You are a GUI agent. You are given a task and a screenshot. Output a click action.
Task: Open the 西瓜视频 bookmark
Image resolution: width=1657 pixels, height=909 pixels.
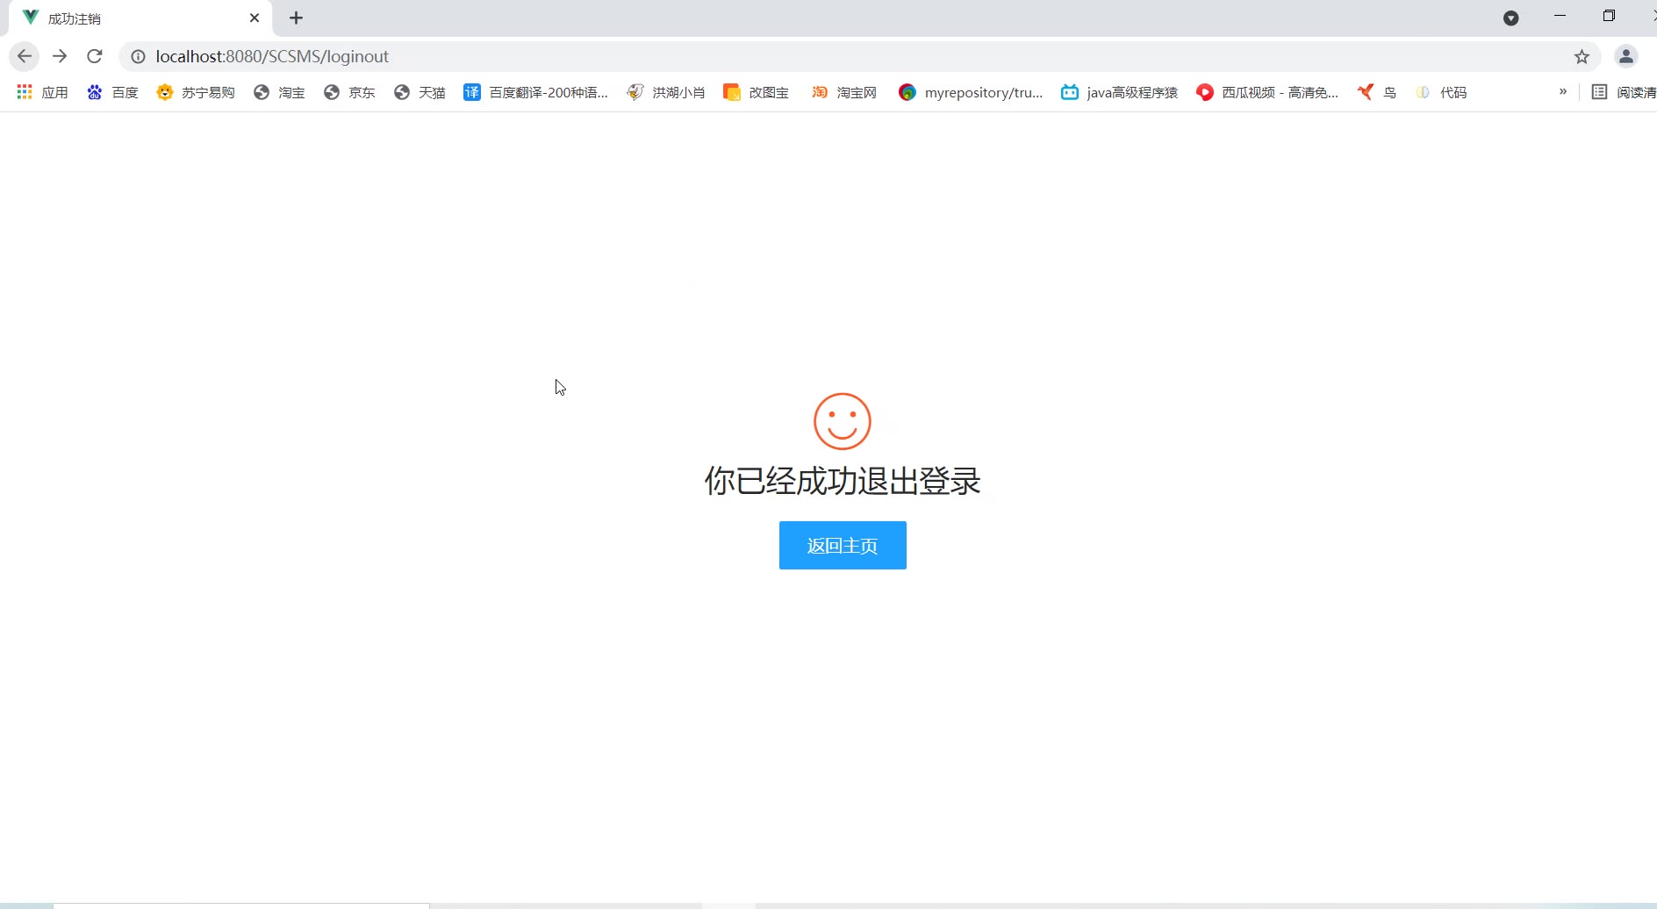pyautogui.click(x=1267, y=92)
